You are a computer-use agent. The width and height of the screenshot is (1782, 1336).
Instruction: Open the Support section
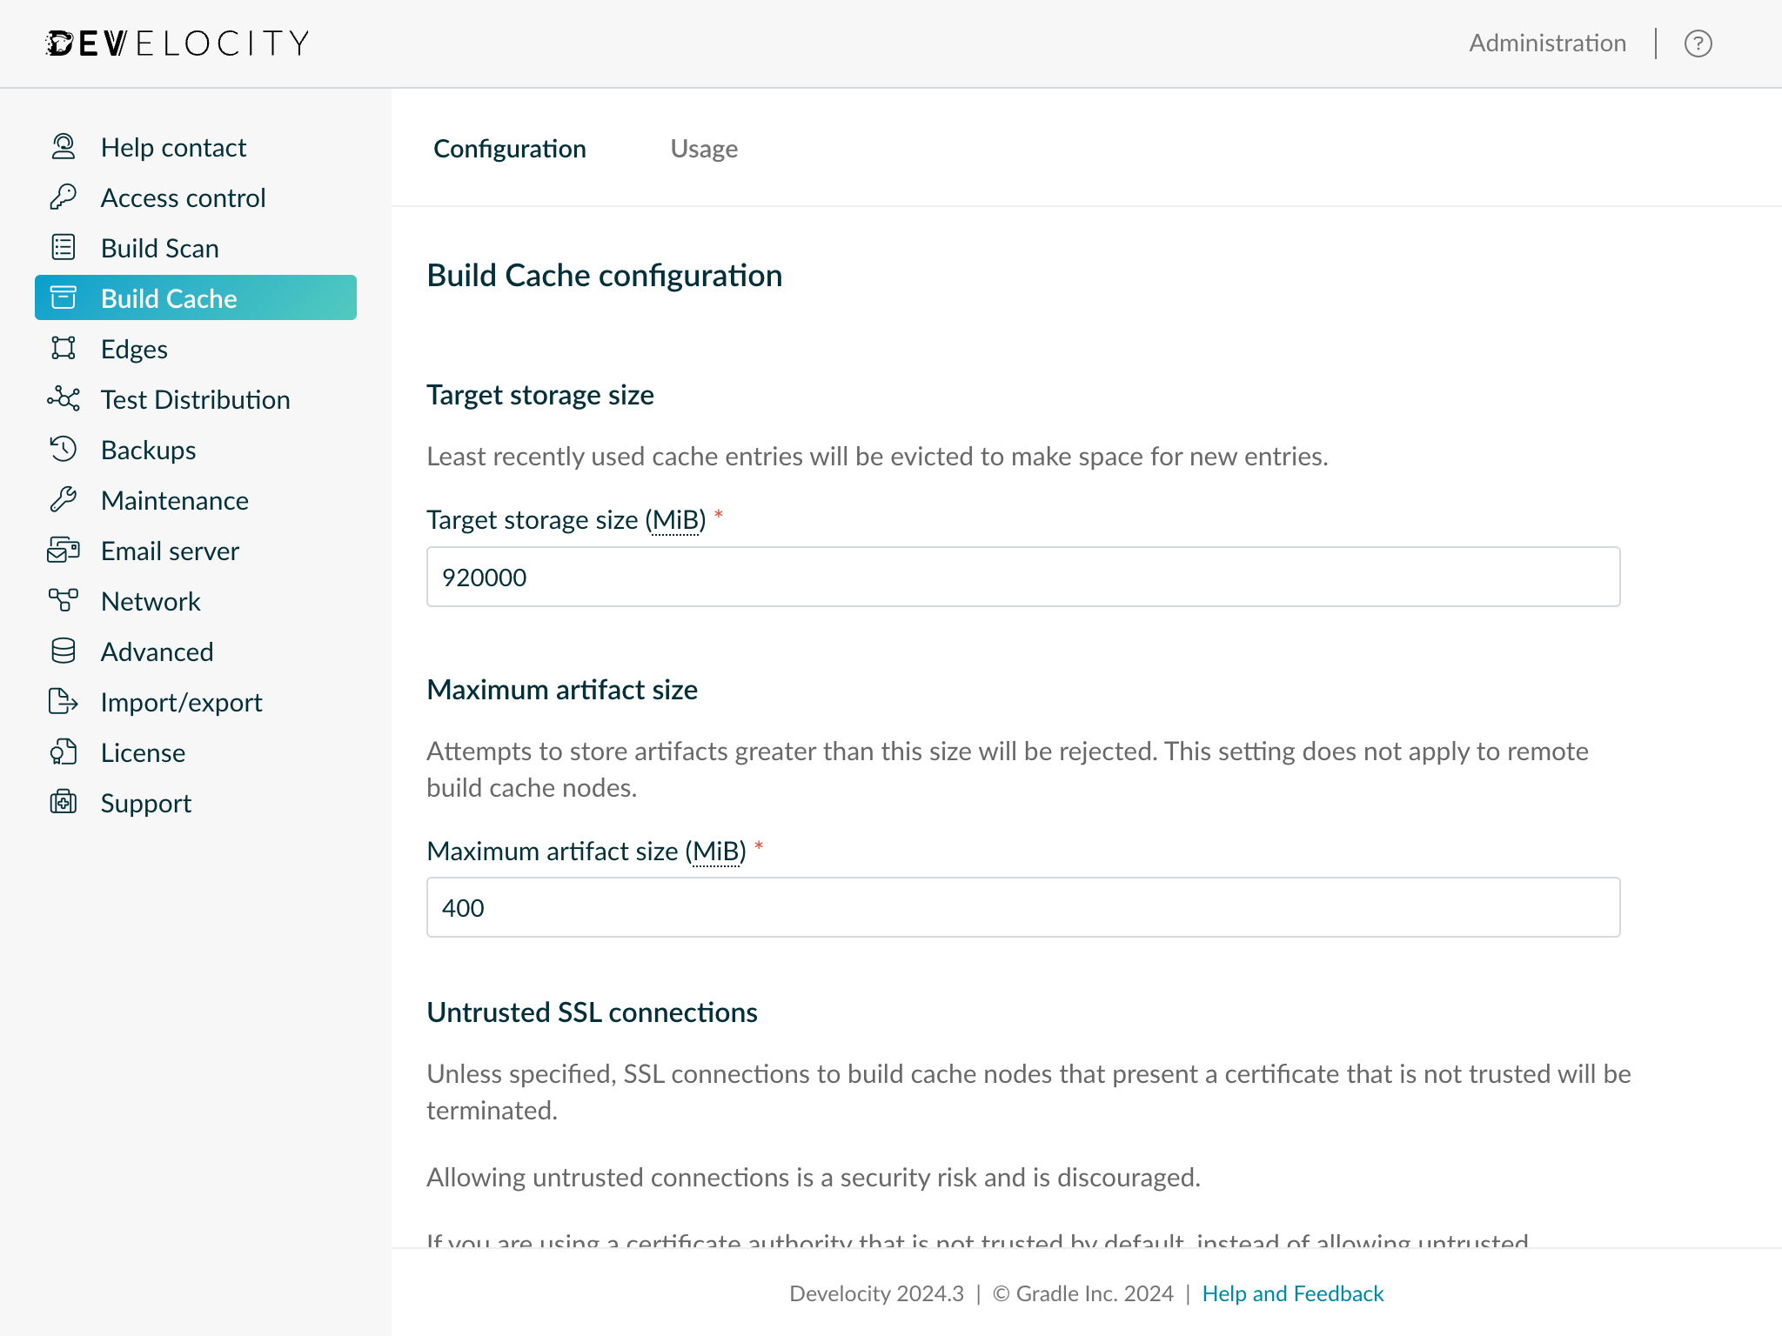[x=145, y=803]
